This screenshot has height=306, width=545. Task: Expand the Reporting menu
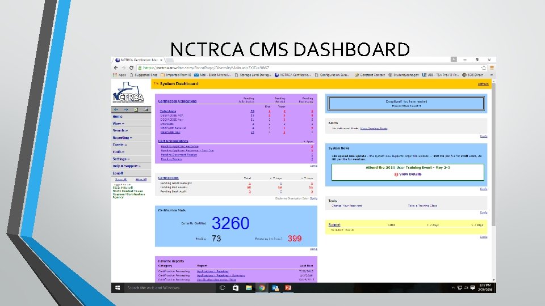(123, 138)
